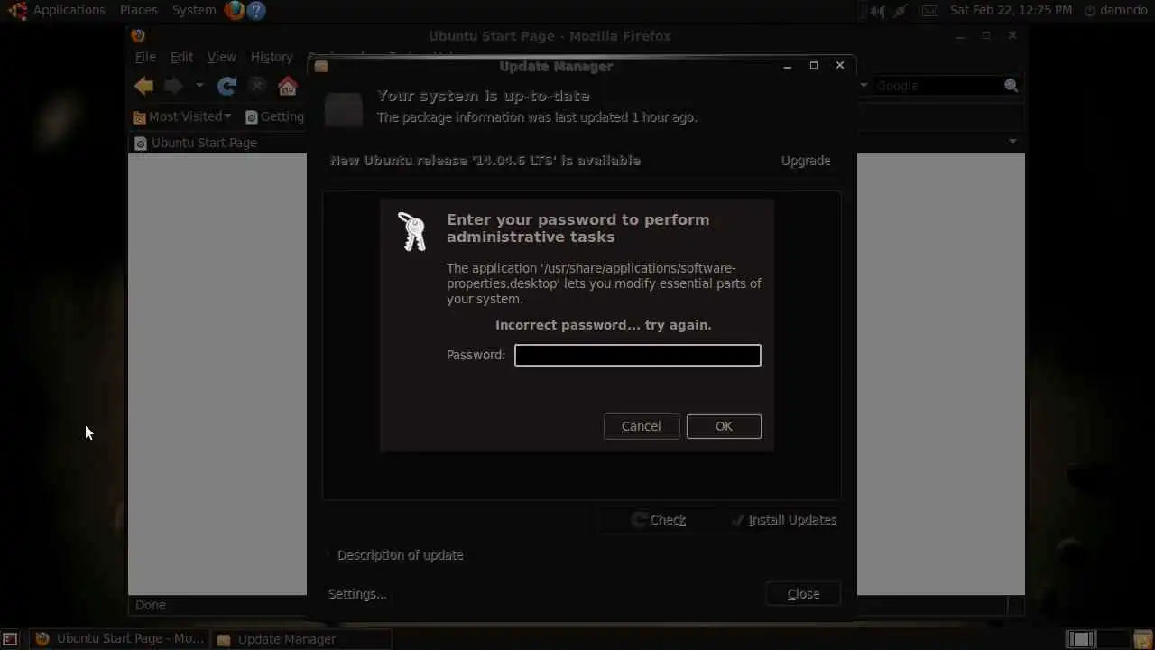Viewport: 1155px width, 650px height.
Task: Click the network indicator in top panel
Action: pos(901,11)
